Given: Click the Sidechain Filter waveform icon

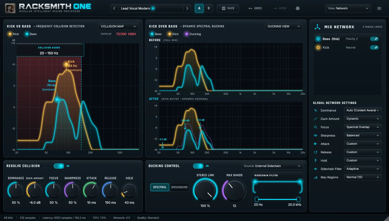Looking at the screenshot, I should [x=315, y=169].
